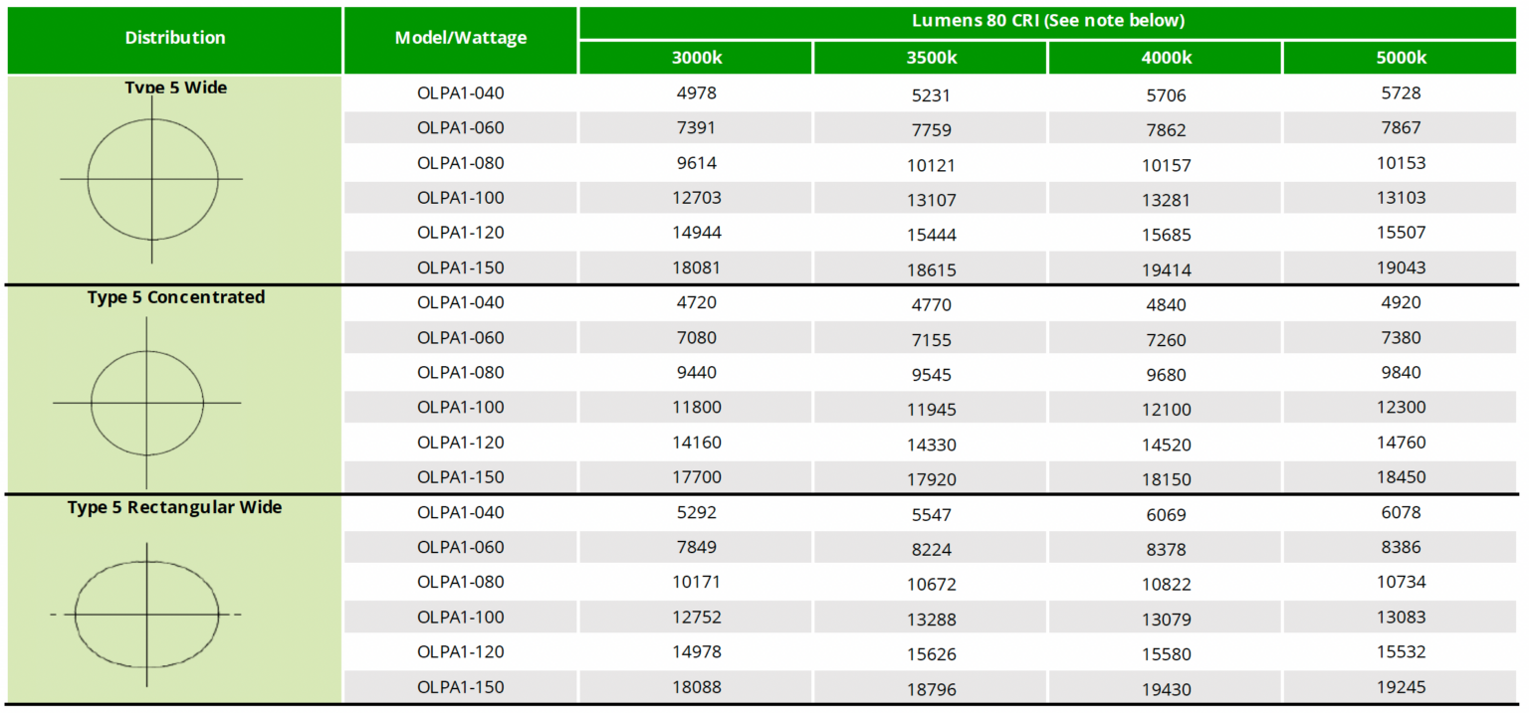Select the Distribution column header
The width and height of the screenshot is (1529, 713).
[175, 38]
